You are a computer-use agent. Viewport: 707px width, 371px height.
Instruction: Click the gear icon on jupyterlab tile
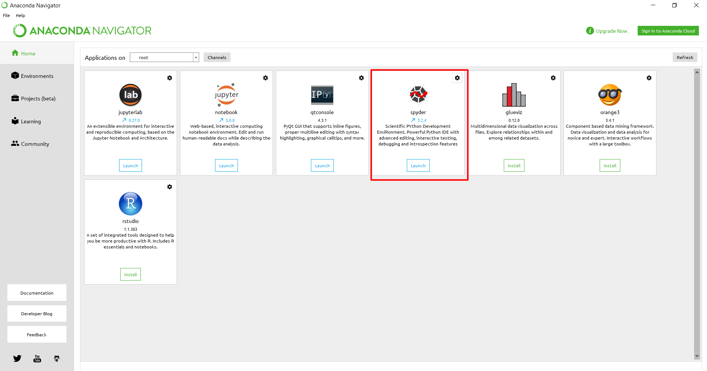170,78
